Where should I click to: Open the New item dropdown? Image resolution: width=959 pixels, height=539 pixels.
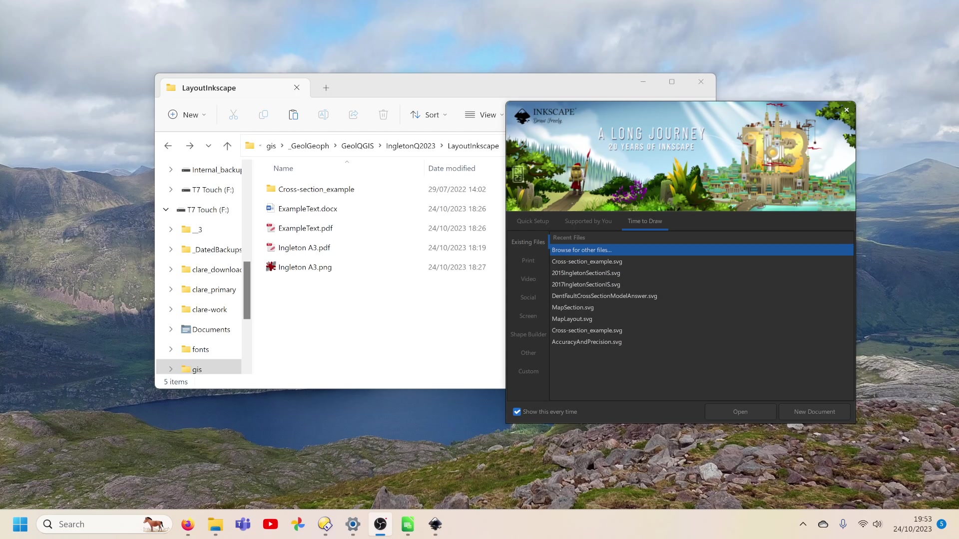coord(187,115)
